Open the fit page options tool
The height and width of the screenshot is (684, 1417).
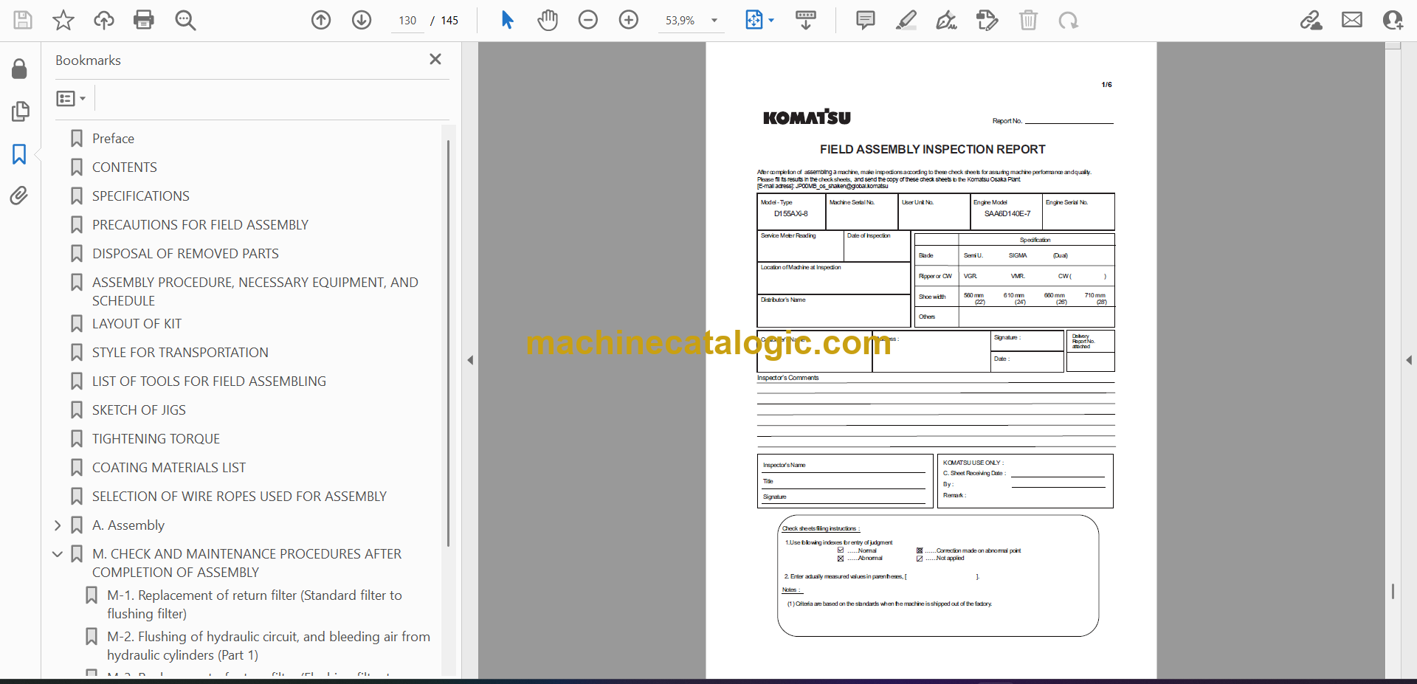pyautogui.click(x=754, y=20)
